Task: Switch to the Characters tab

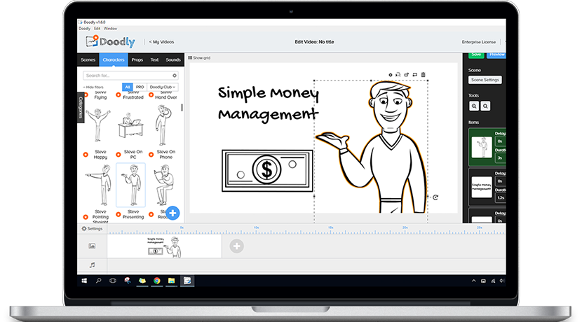Action: [114, 59]
